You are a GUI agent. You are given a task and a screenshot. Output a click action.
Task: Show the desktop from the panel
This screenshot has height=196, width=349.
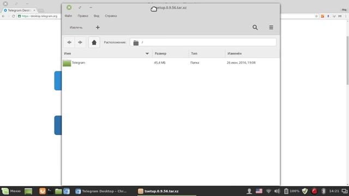28,191
